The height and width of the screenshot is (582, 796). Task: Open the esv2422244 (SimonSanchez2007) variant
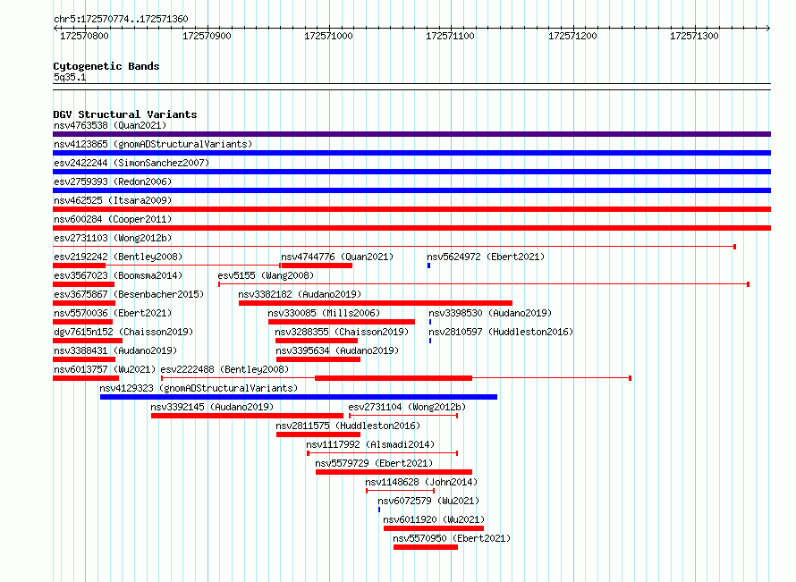click(131, 163)
